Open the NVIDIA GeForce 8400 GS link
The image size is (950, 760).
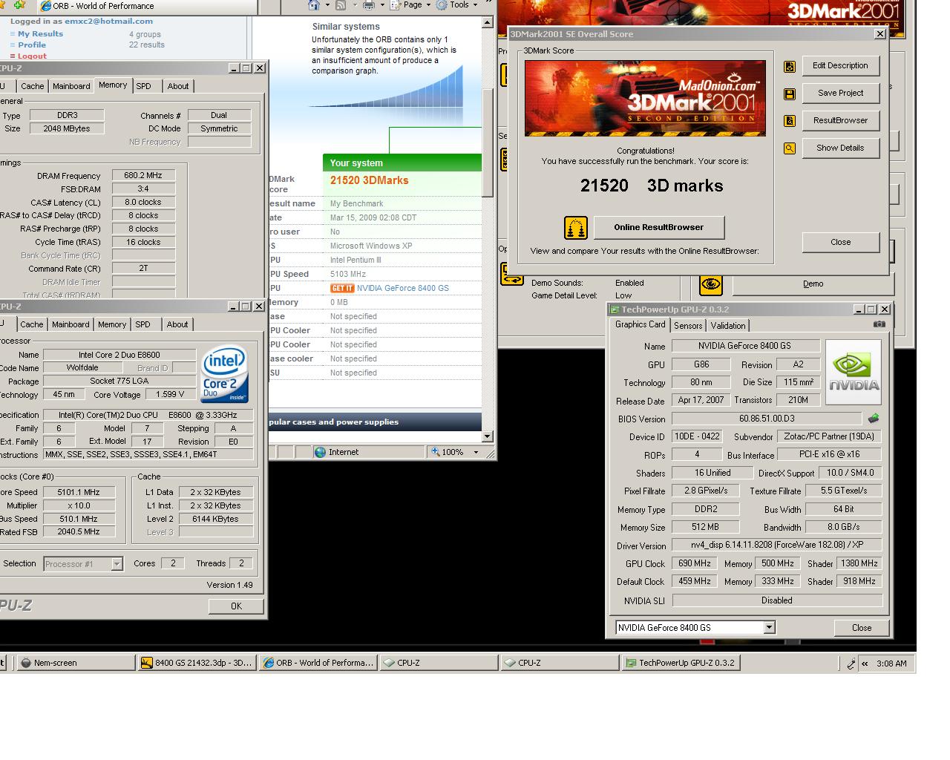point(403,288)
